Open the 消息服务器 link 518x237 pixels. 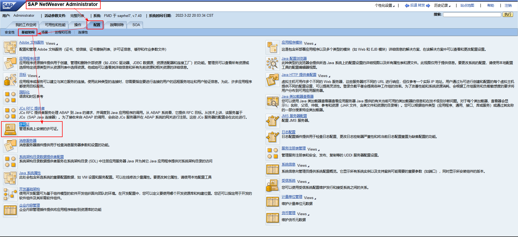click(x=28, y=141)
